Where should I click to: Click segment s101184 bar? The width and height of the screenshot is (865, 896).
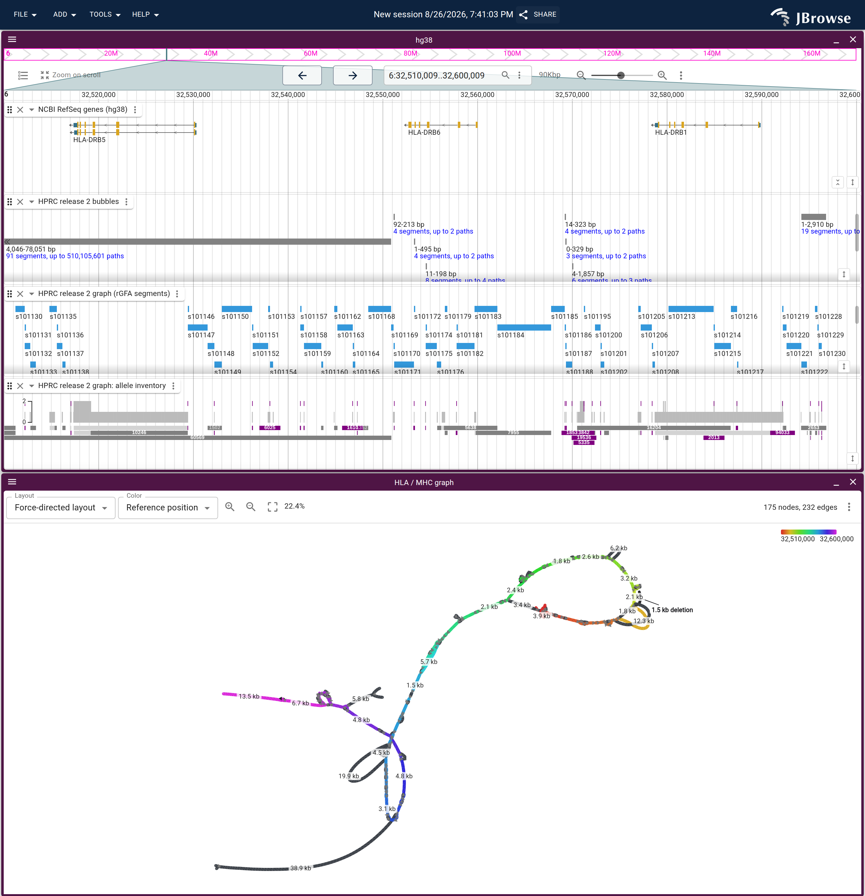[524, 327]
